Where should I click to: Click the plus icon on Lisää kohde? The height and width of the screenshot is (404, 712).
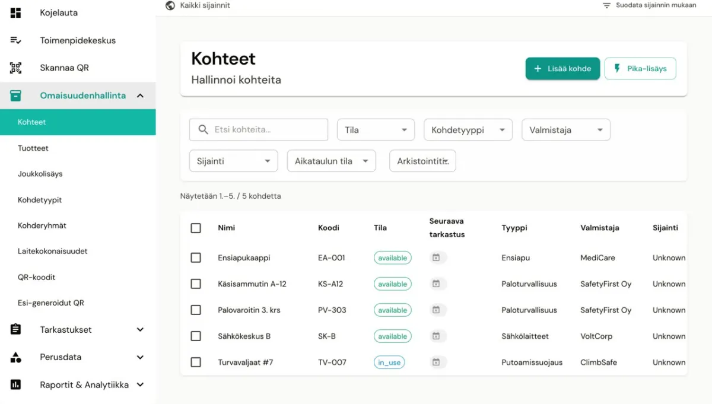(x=538, y=69)
